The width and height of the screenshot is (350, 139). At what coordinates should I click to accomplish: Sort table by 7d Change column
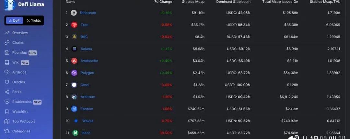click(x=163, y=2)
